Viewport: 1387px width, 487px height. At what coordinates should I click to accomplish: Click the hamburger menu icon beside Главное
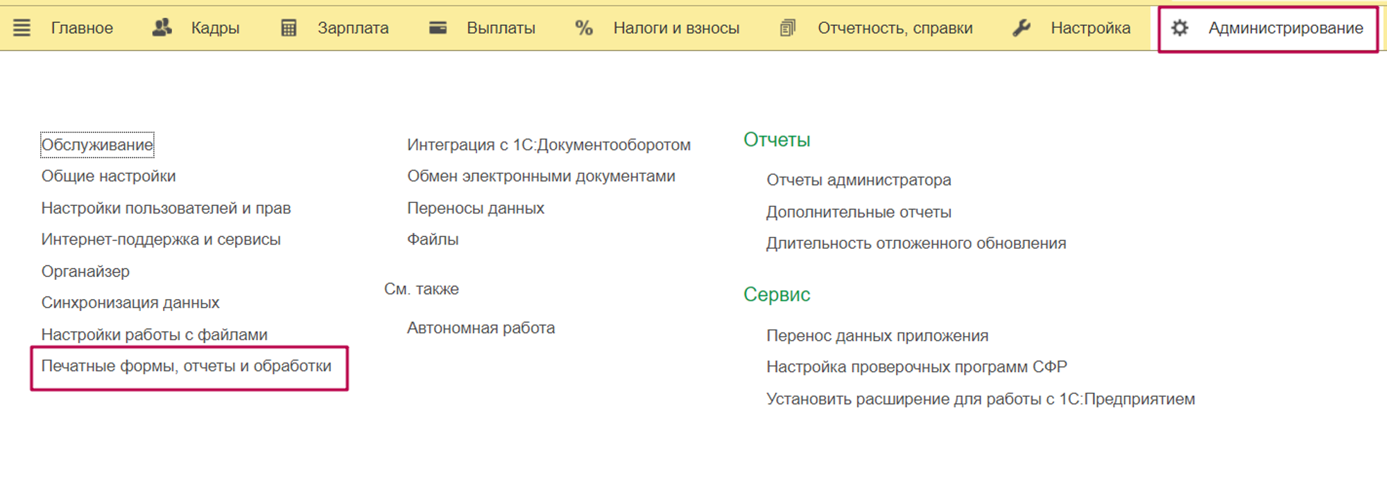21,28
